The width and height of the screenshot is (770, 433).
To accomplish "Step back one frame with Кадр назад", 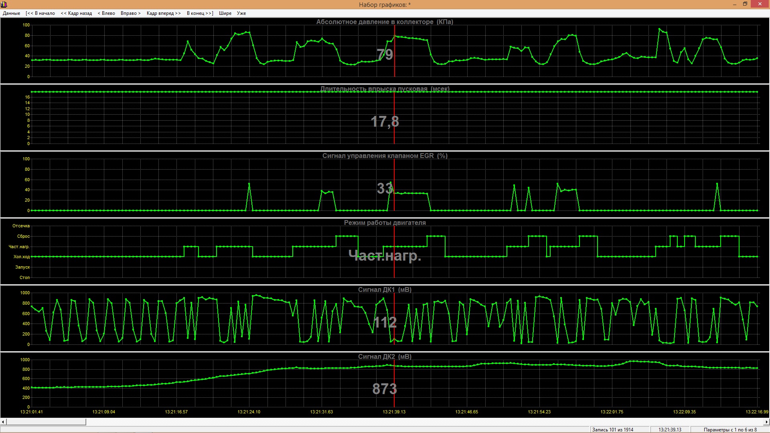I will 76,13.
